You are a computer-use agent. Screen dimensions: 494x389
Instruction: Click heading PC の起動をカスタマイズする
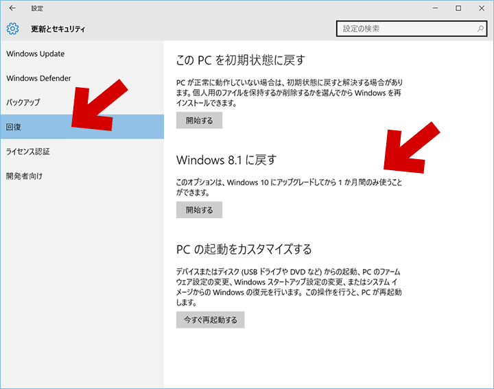click(x=244, y=249)
